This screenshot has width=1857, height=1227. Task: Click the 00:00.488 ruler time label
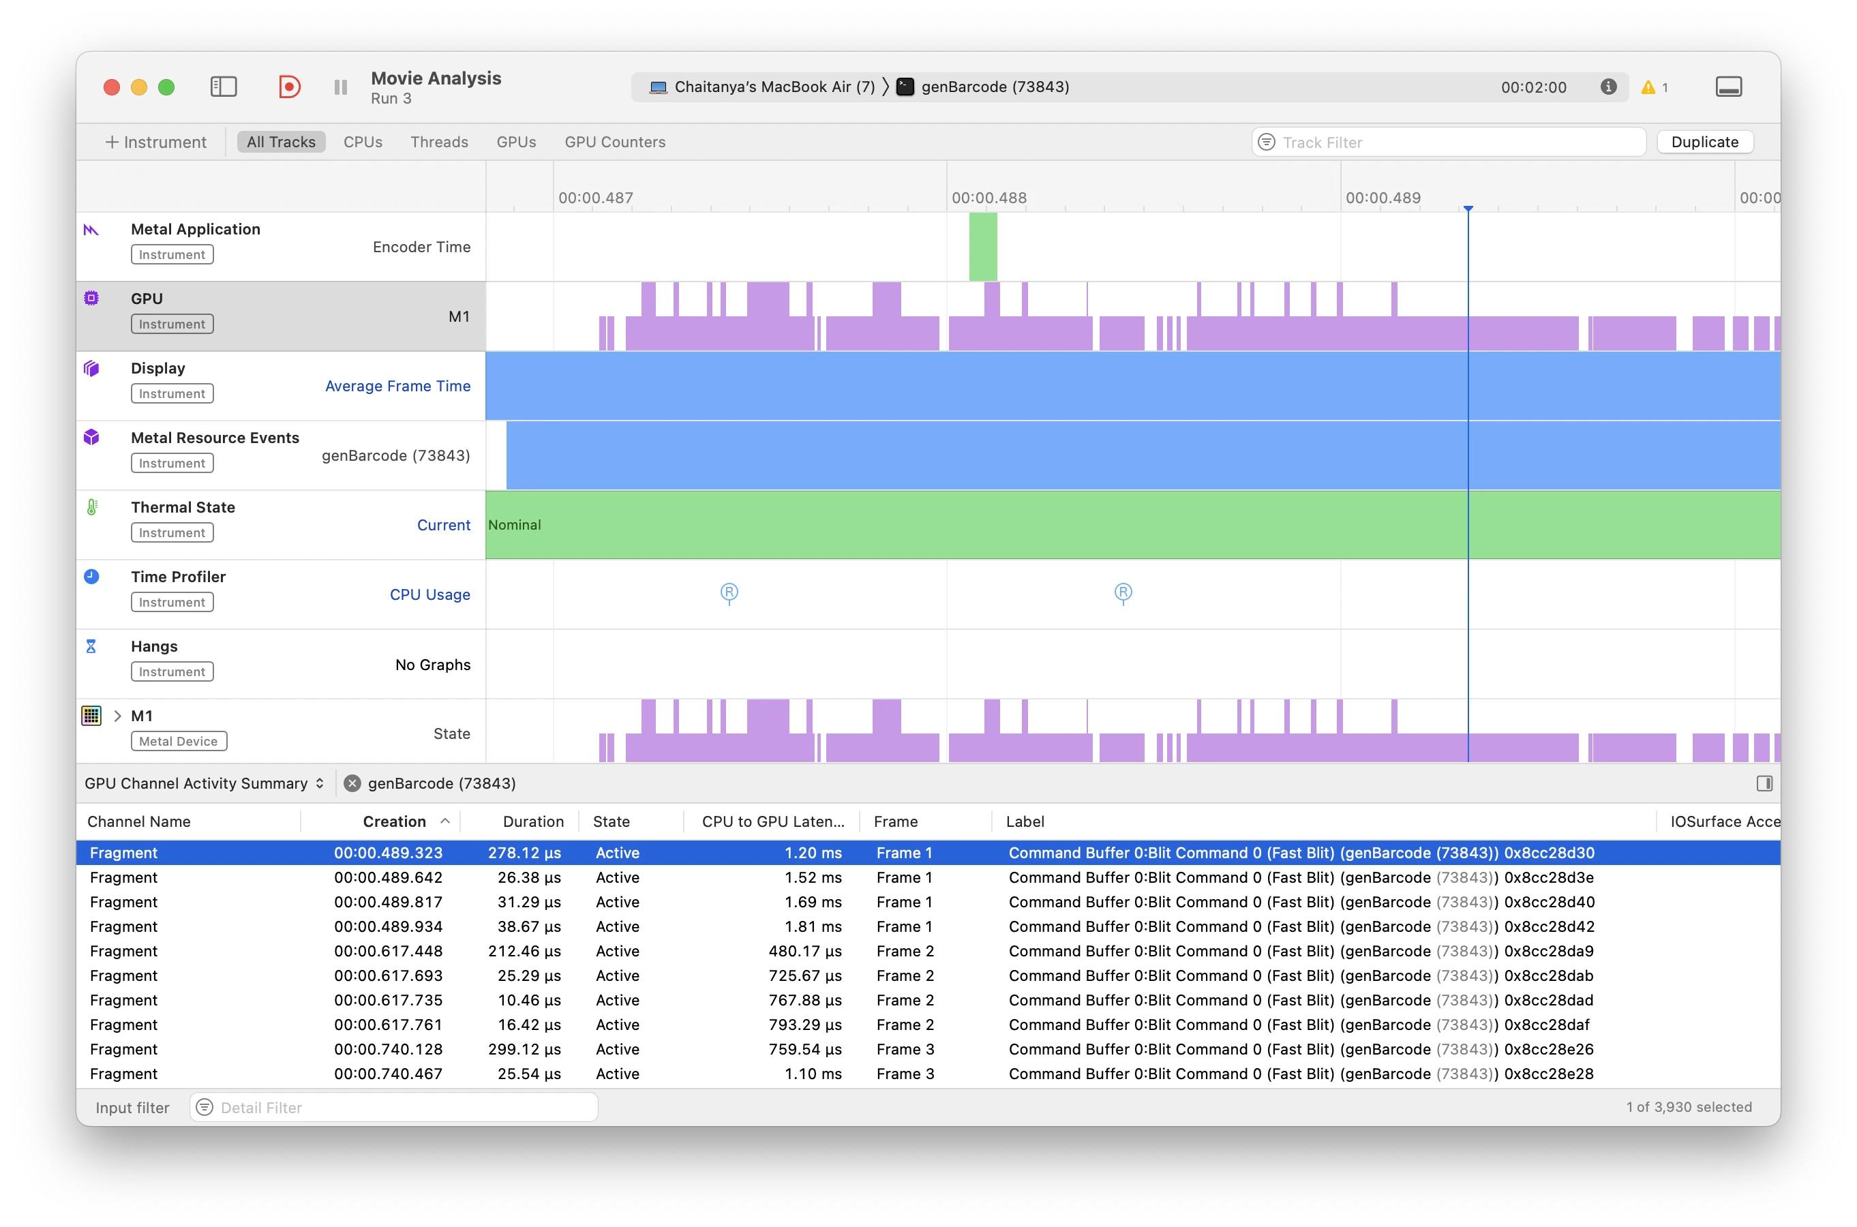pos(988,198)
